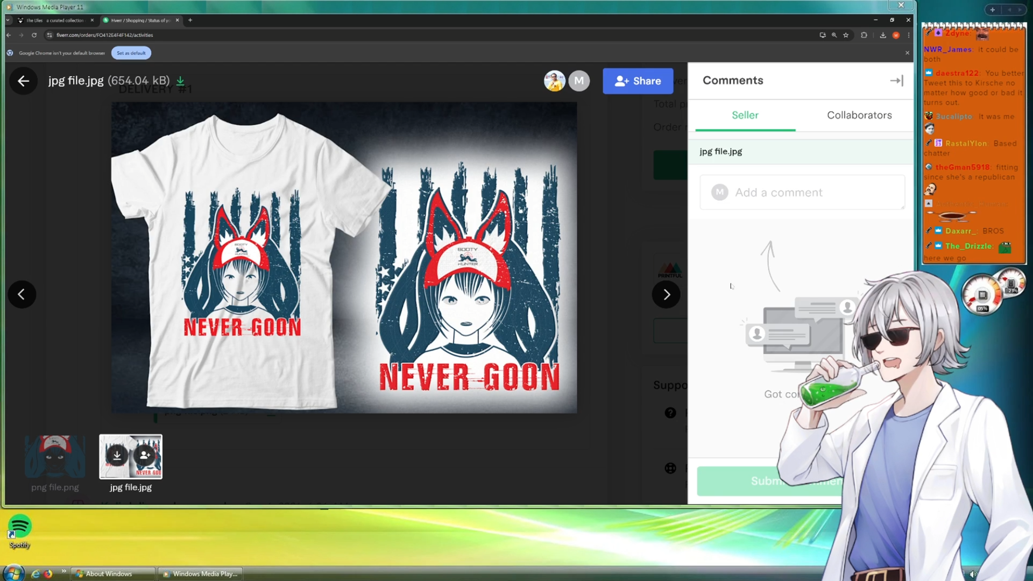Collapse the Comments panel with the arrow icon

click(896, 81)
